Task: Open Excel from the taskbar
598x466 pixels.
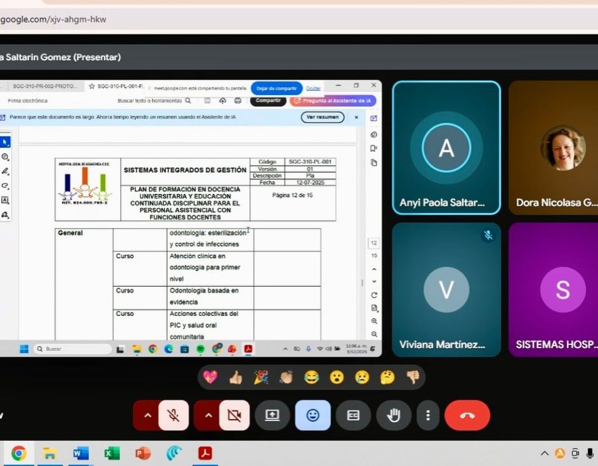Action: (x=112, y=453)
